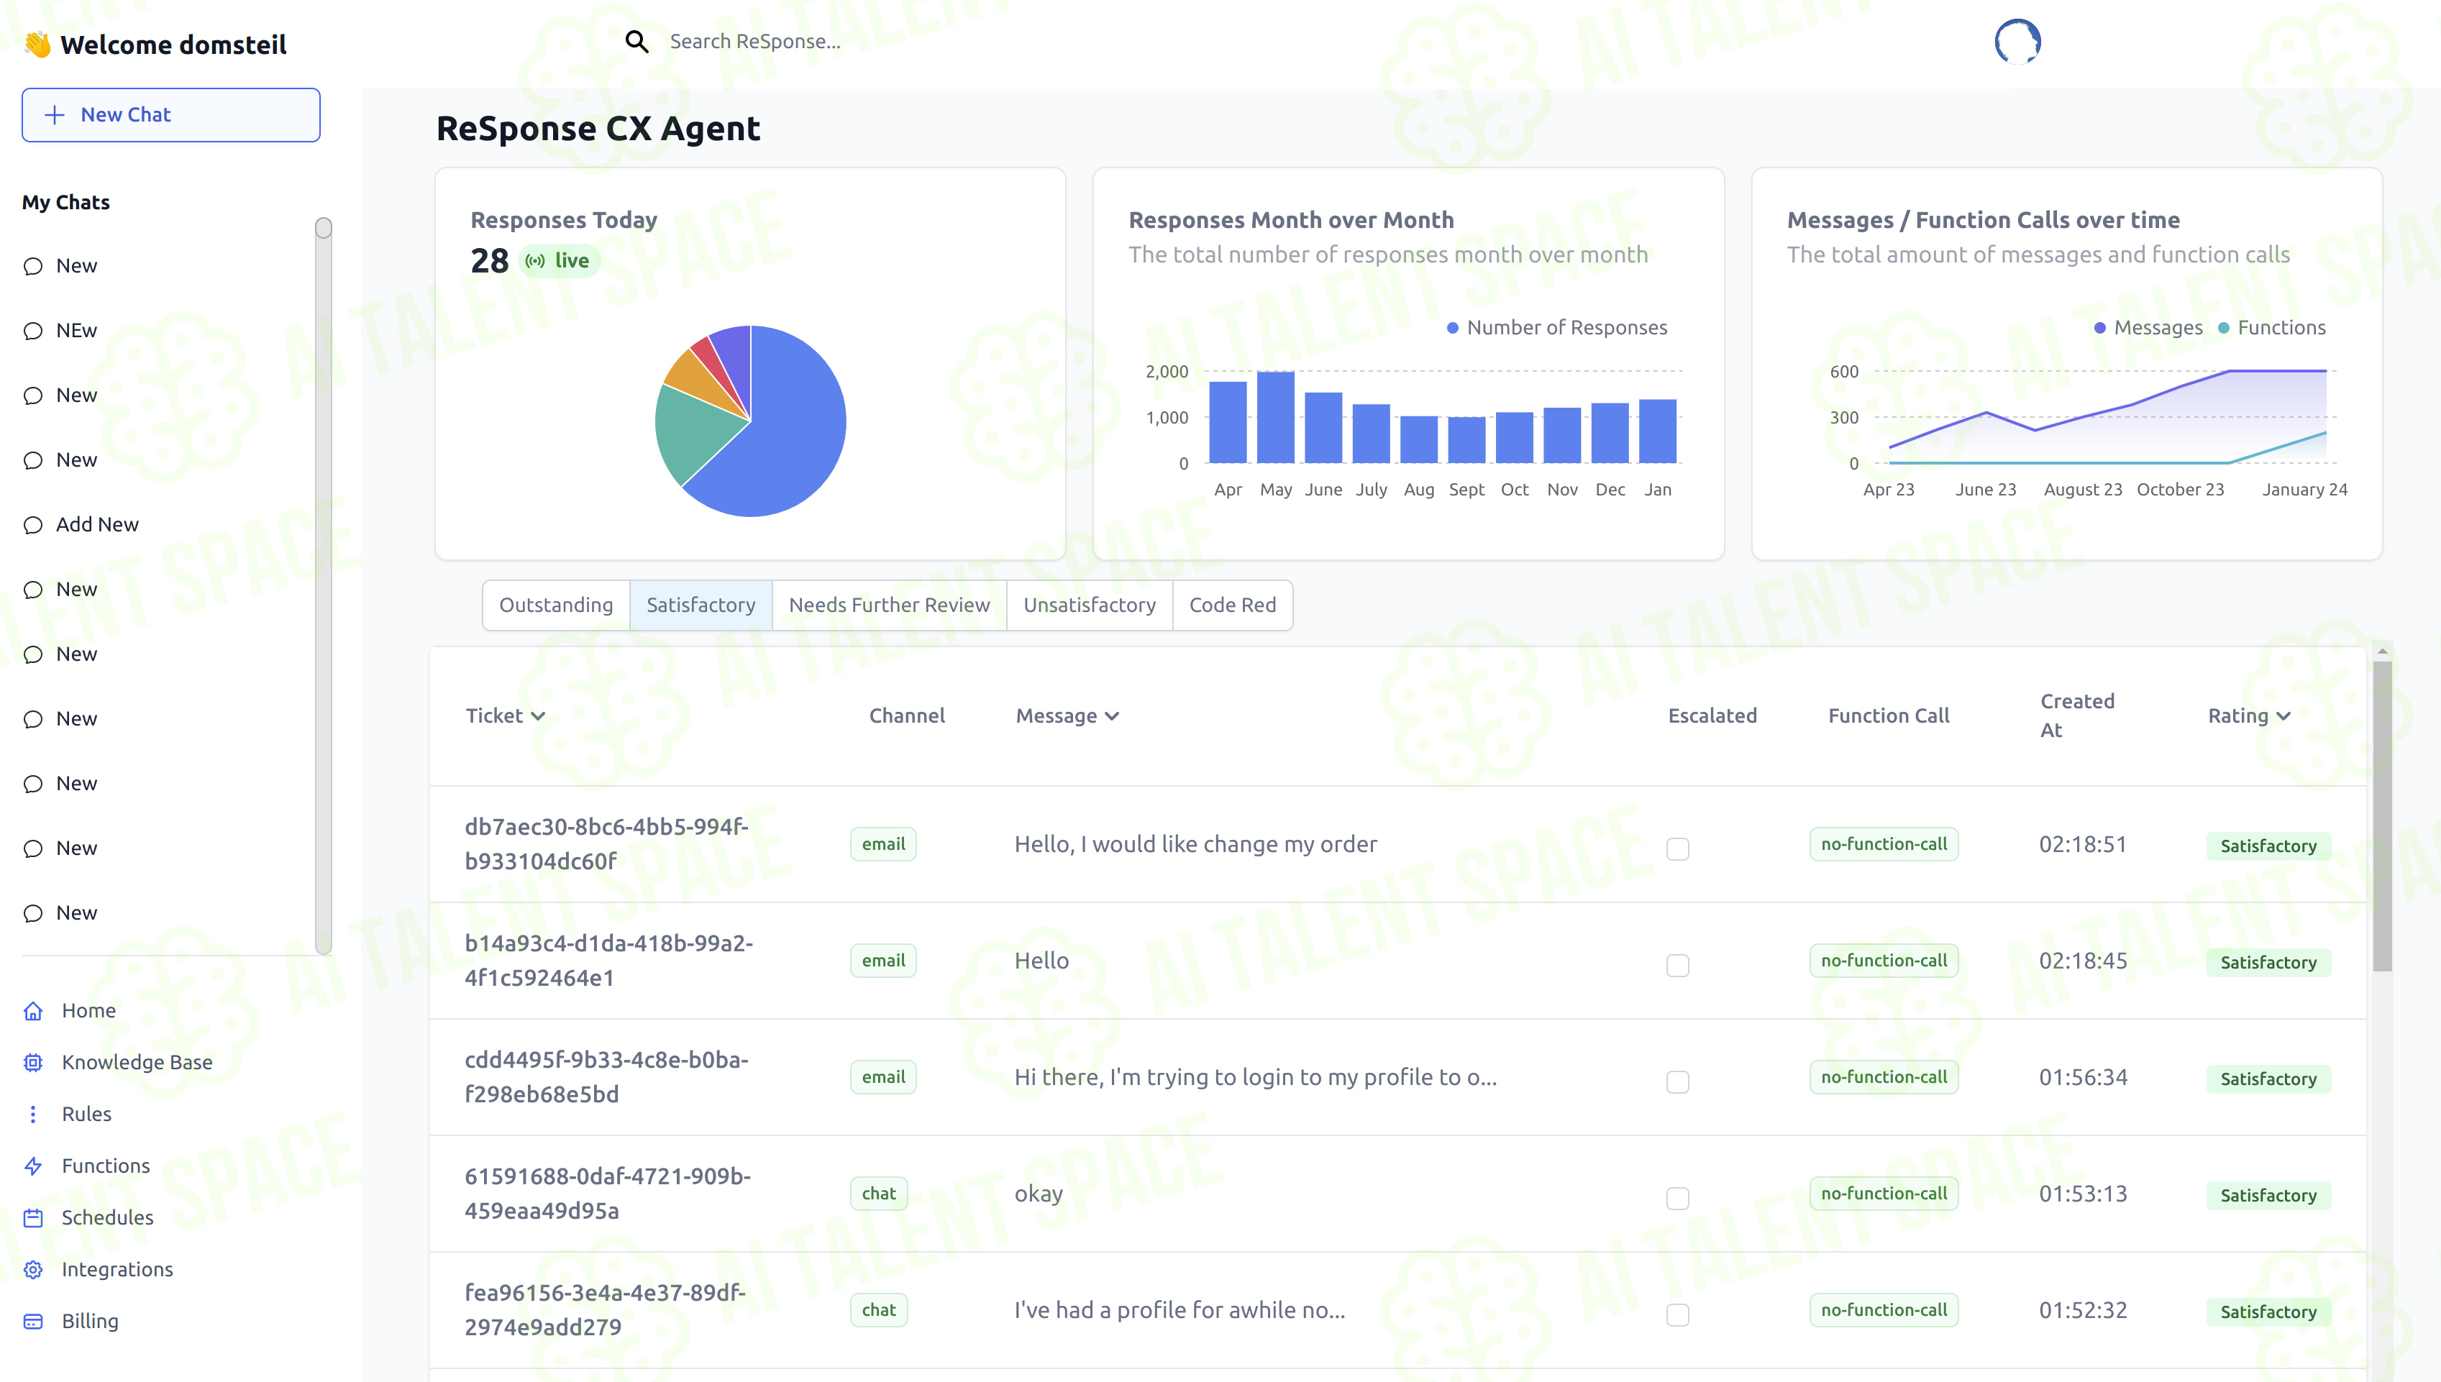Click the Jan bar in responses chart
Screen dimensions: 2441x1382
[1658, 432]
